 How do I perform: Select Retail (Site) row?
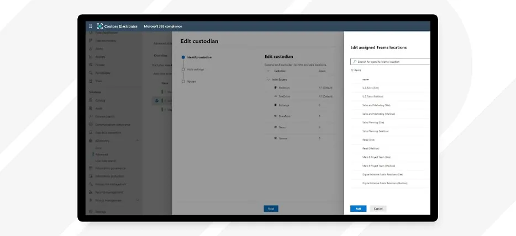[390, 140]
